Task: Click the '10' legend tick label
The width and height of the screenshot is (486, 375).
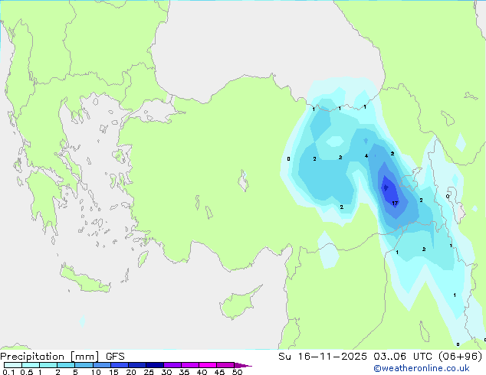Action: coord(96,372)
